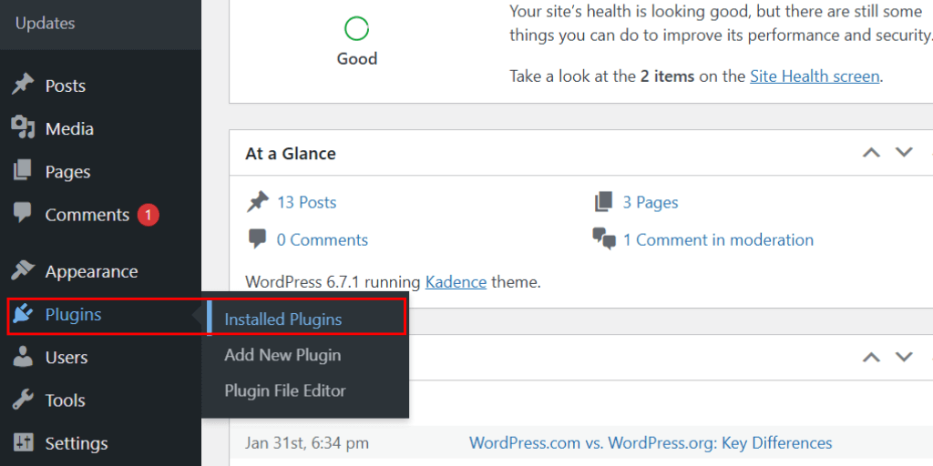933x466 pixels.
Task: Click the Tools wrench icon
Action: tap(23, 400)
